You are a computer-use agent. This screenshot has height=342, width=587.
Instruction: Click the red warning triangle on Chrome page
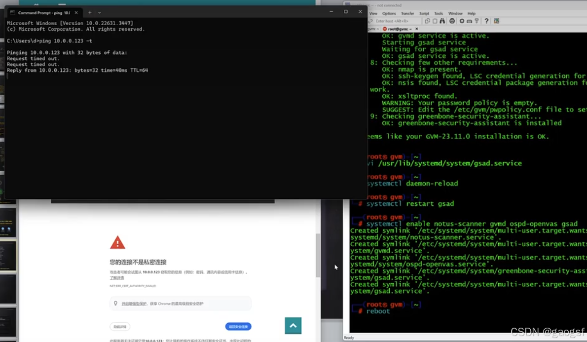[x=117, y=242]
